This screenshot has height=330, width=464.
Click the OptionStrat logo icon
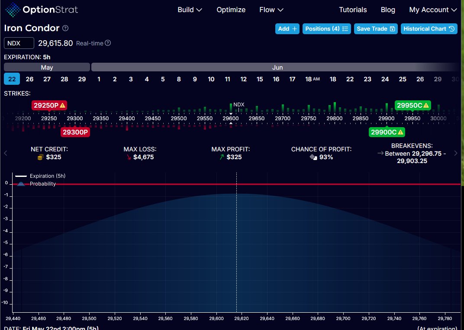pos(13,10)
